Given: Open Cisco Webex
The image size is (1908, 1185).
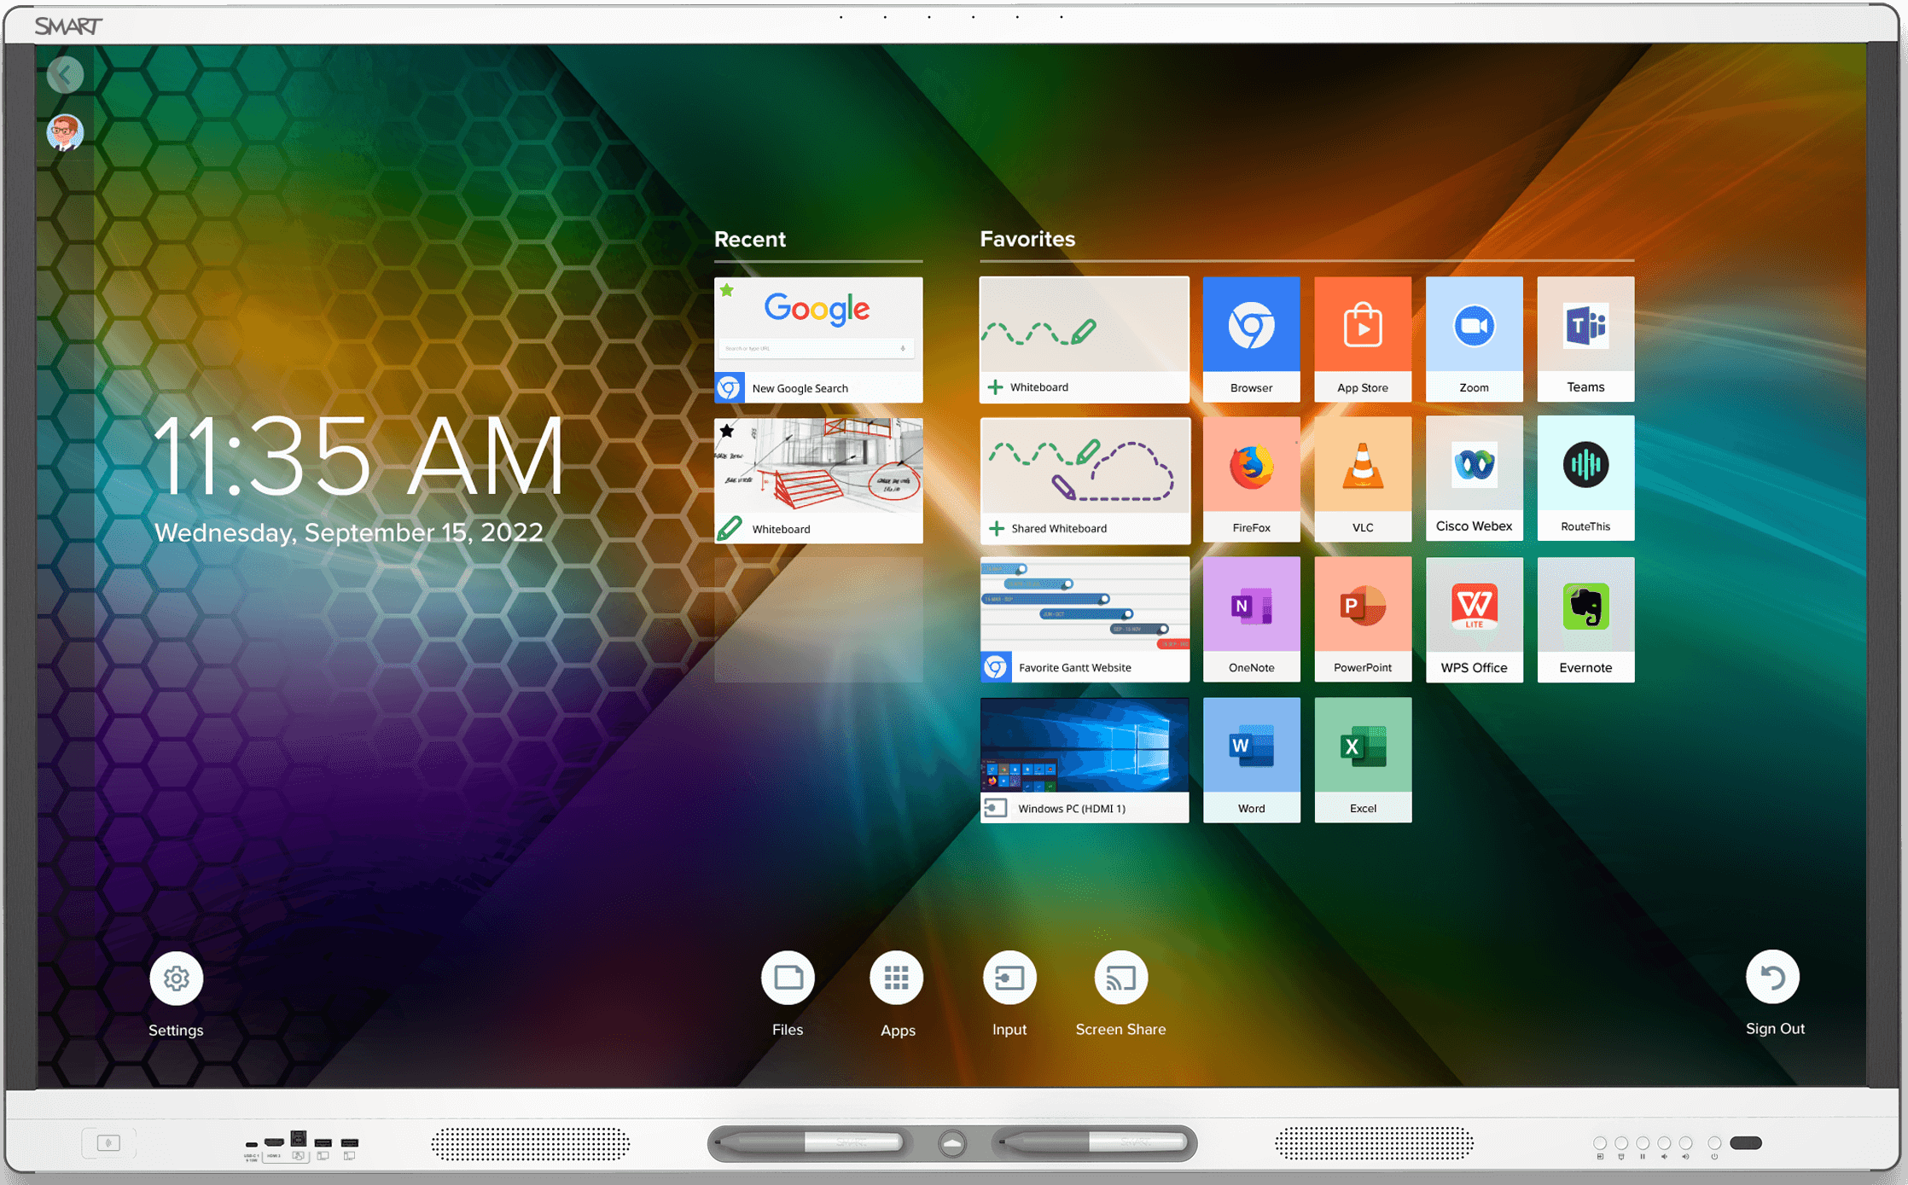Looking at the screenshot, I should [x=1474, y=478].
